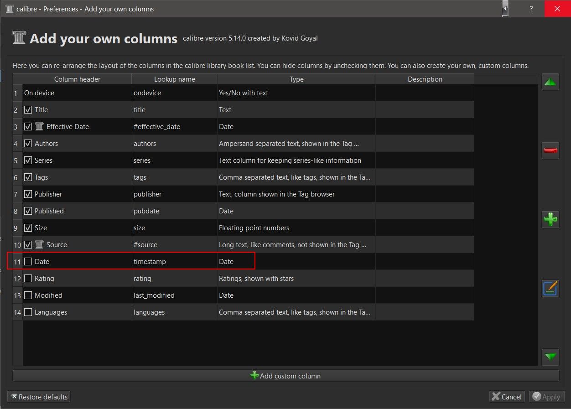Disable the Publisher column checkbox
The height and width of the screenshot is (409, 571).
coord(28,194)
